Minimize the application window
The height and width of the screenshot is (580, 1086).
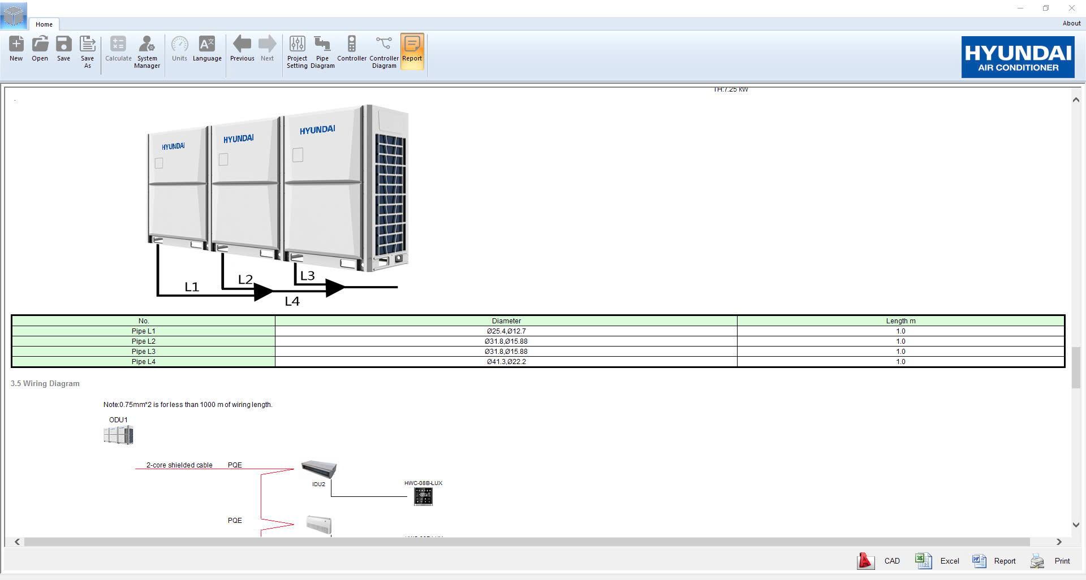click(1020, 8)
